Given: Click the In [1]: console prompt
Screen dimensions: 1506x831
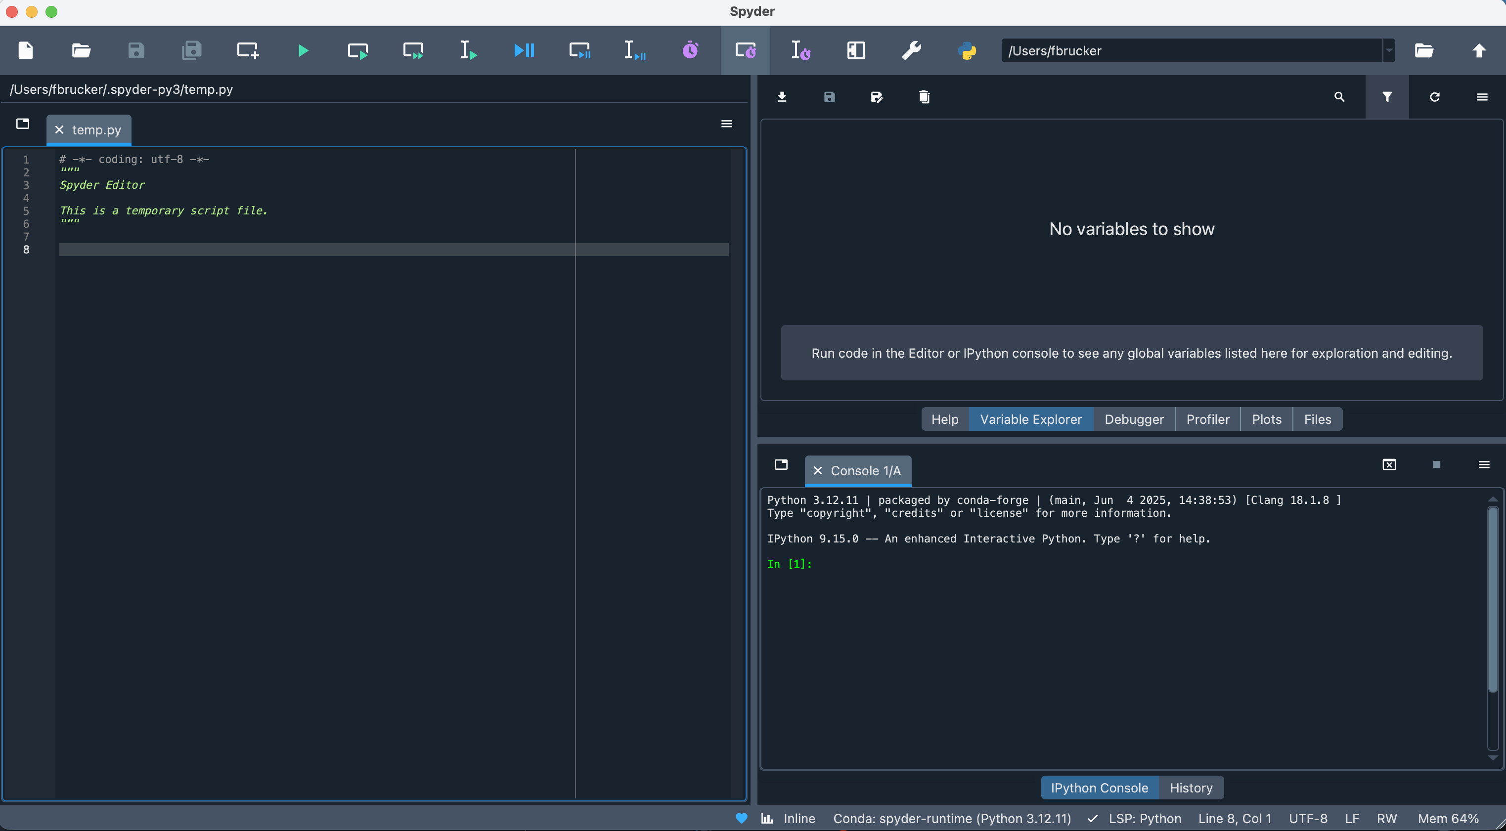Looking at the screenshot, I should 790,564.
